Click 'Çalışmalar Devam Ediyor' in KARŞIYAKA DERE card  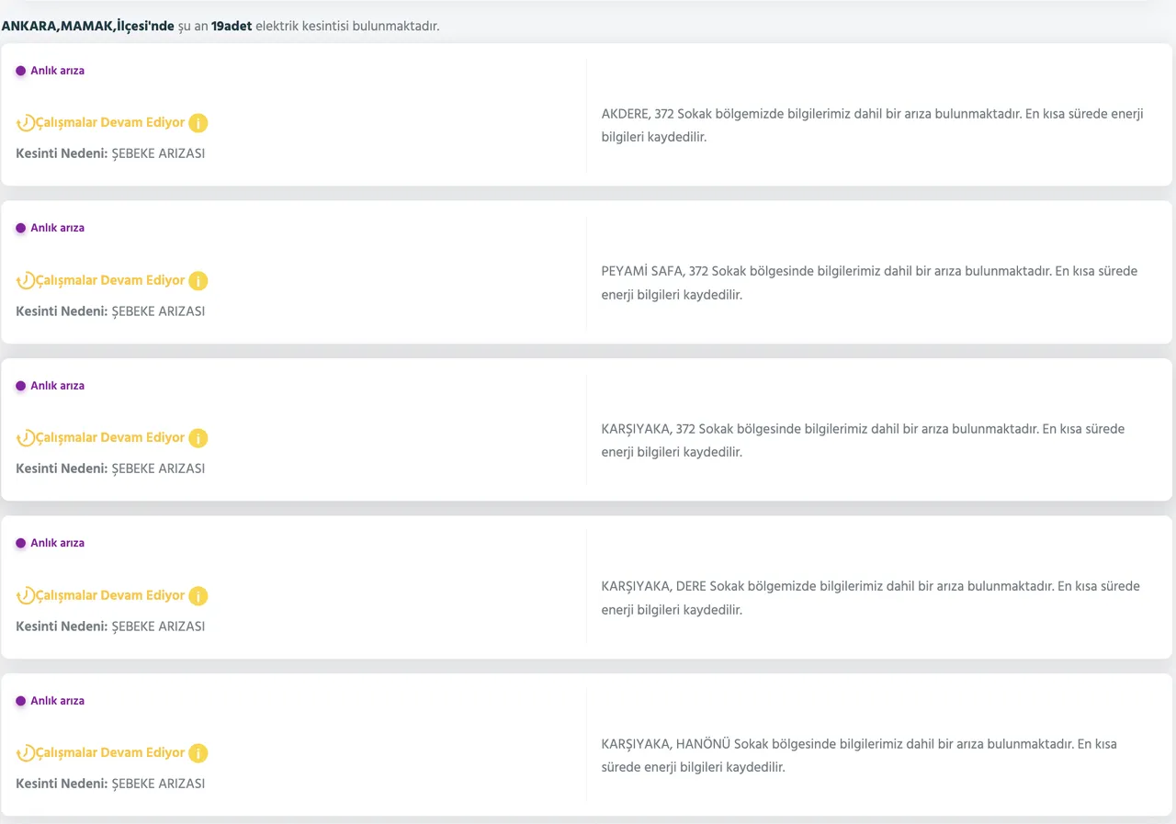coord(110,596)
